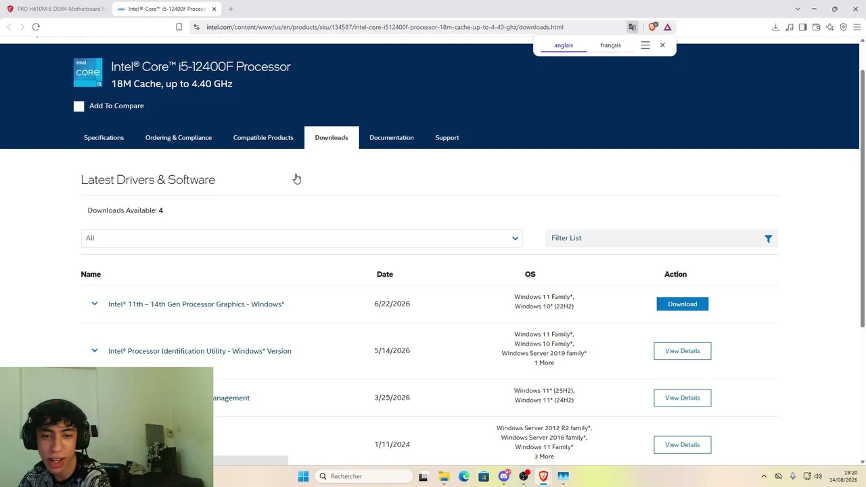The image size is (866, 487).
Task: Click the 1 More OS text
Action: tap(544, 363)
